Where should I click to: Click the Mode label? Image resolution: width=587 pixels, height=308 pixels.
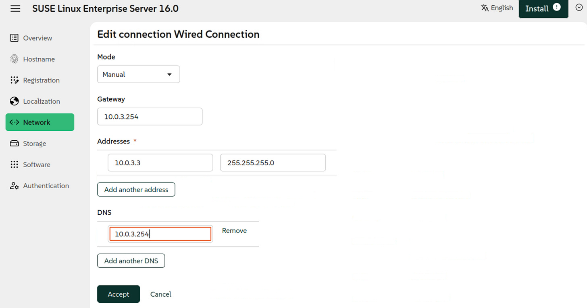tap(106, 57)
